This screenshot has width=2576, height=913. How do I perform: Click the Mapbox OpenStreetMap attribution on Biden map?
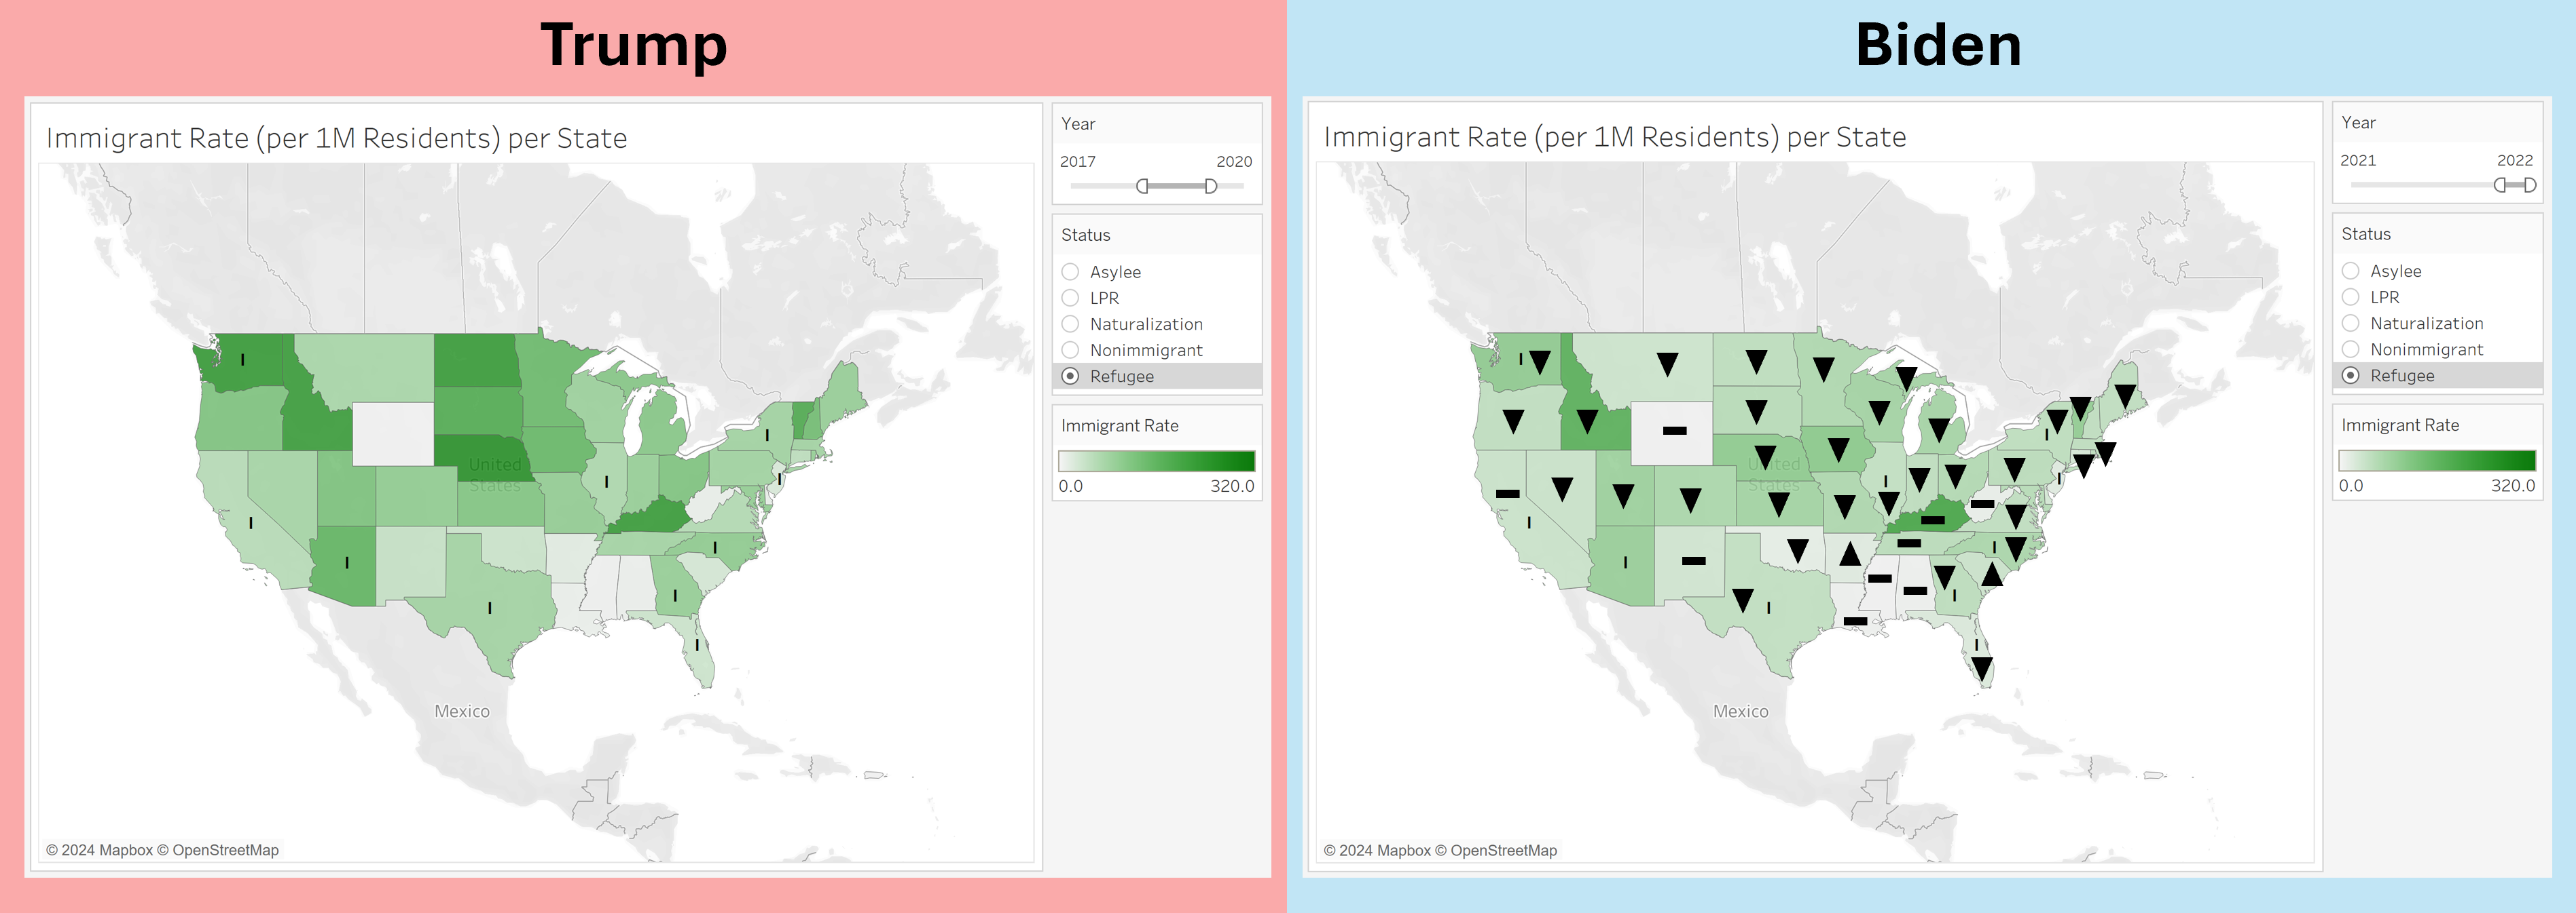tap(1440, 850)
